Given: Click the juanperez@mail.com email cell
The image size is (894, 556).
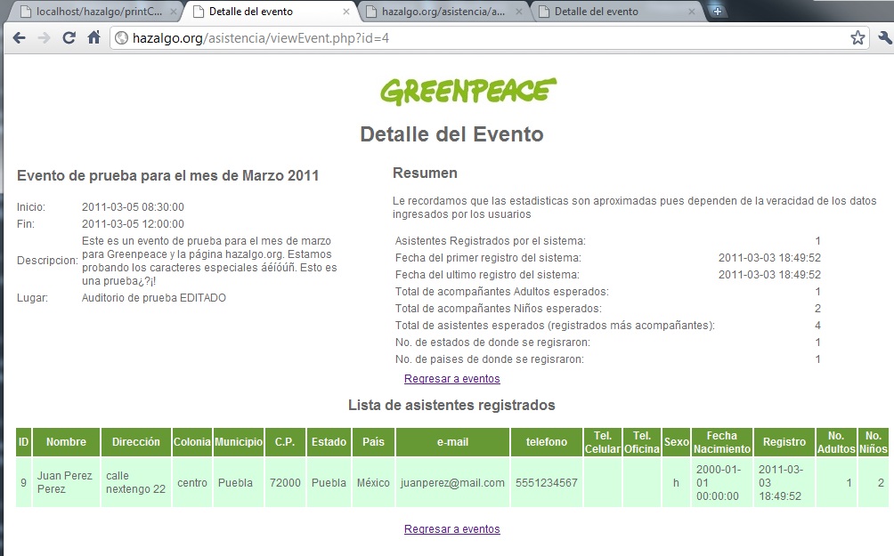Looking at the screenshot, I should pos(452,483).
